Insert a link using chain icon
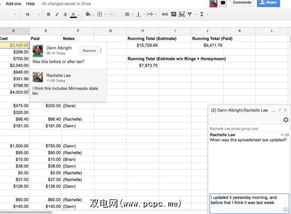The width and height of the screenshot is (291, 214). [165, 14]
